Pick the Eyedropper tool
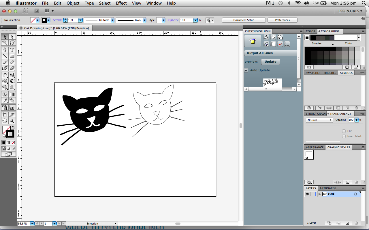The height and width of the screenshot is (230, 369). 5,100
